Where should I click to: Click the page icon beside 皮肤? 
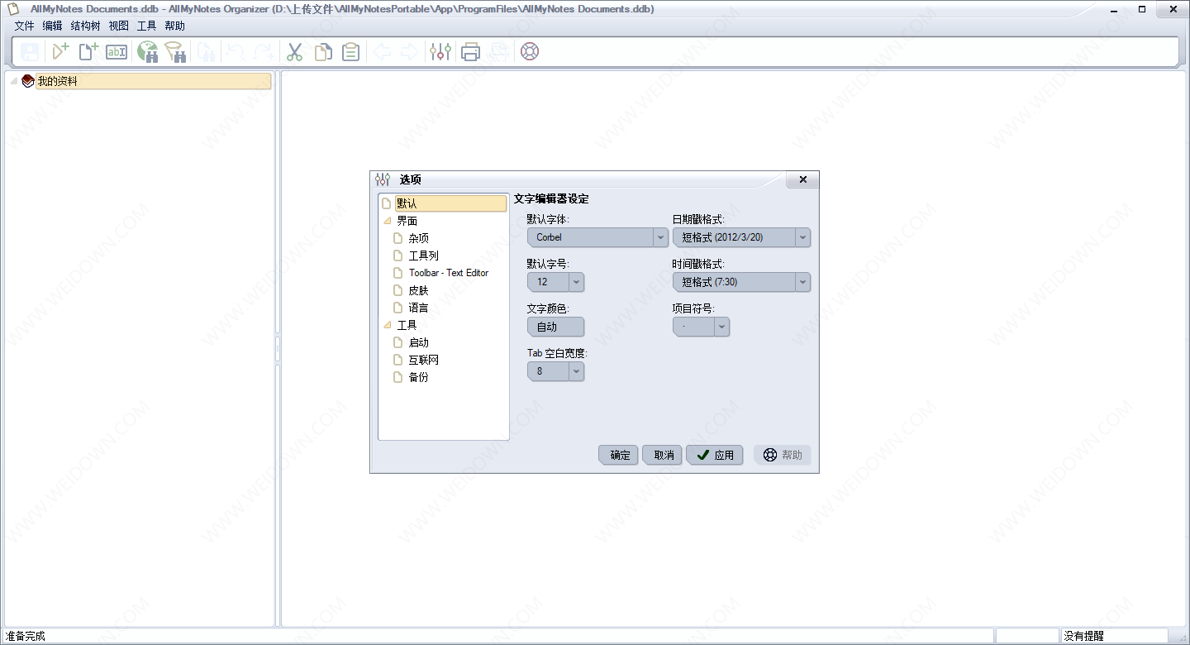point(398,290)
